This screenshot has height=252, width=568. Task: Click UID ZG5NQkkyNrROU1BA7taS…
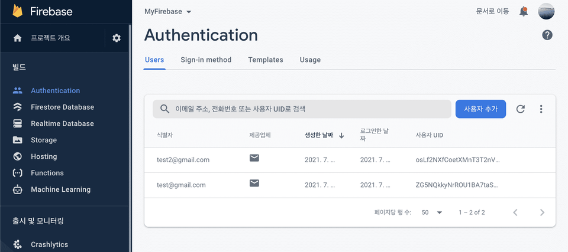(x=457, y=185)
